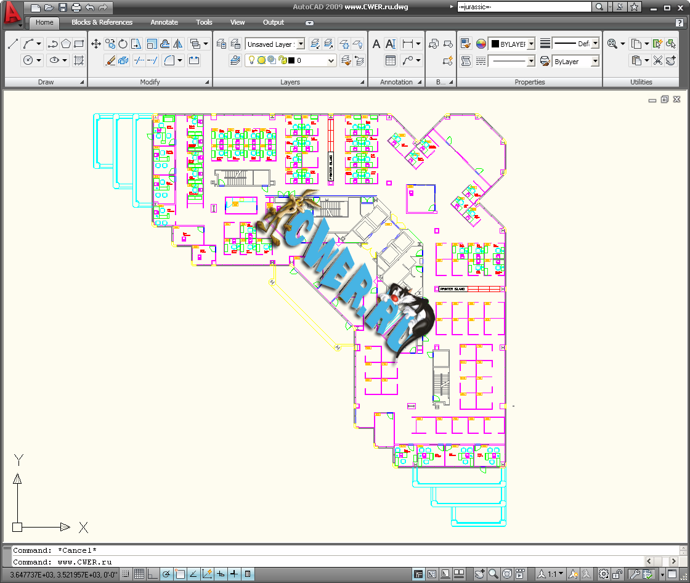The width and height of the screenshot is (690, 583).
Task: Select the Erase tool
Action: [x=113, y=60]
